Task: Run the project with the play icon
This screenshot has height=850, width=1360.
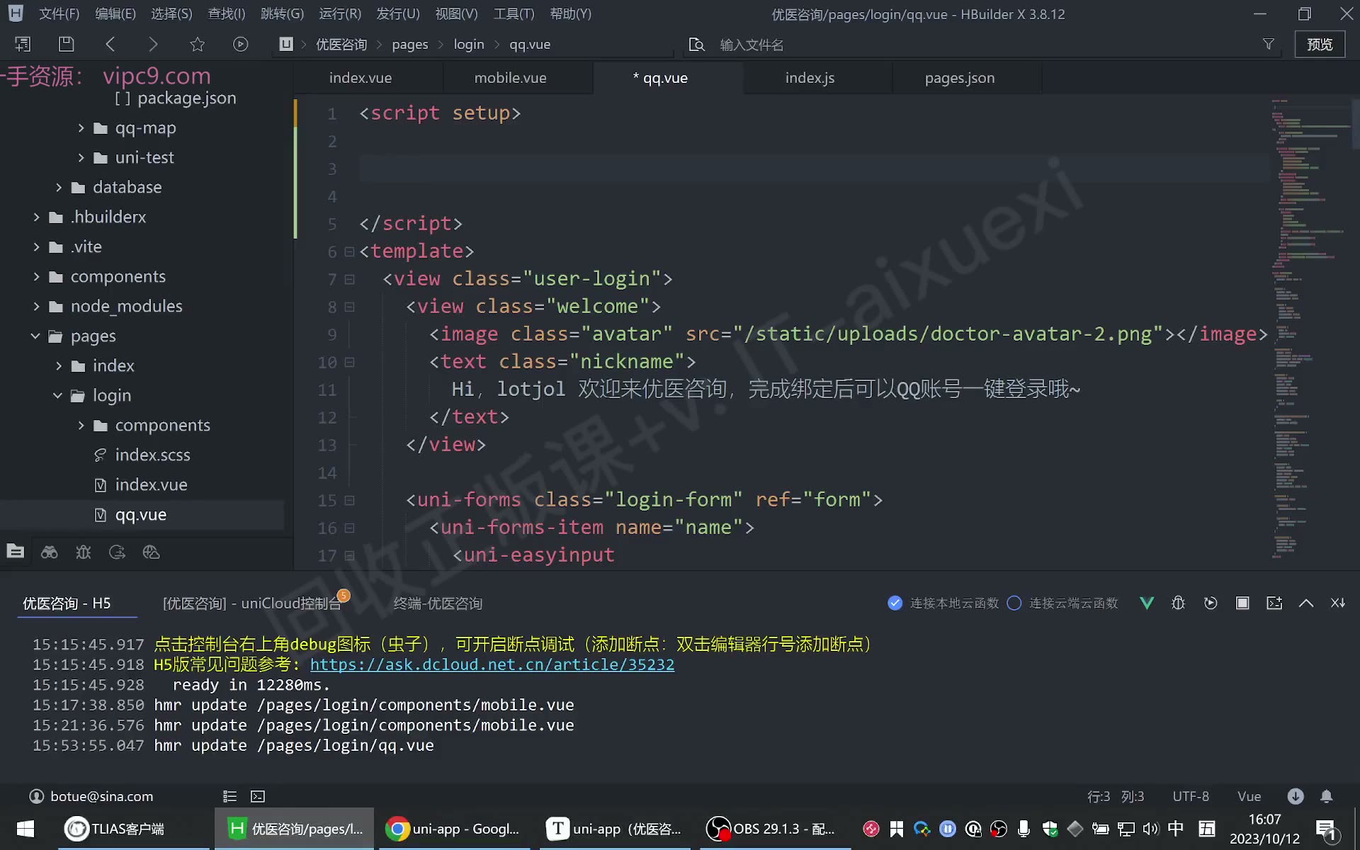Action: [241, 44]
